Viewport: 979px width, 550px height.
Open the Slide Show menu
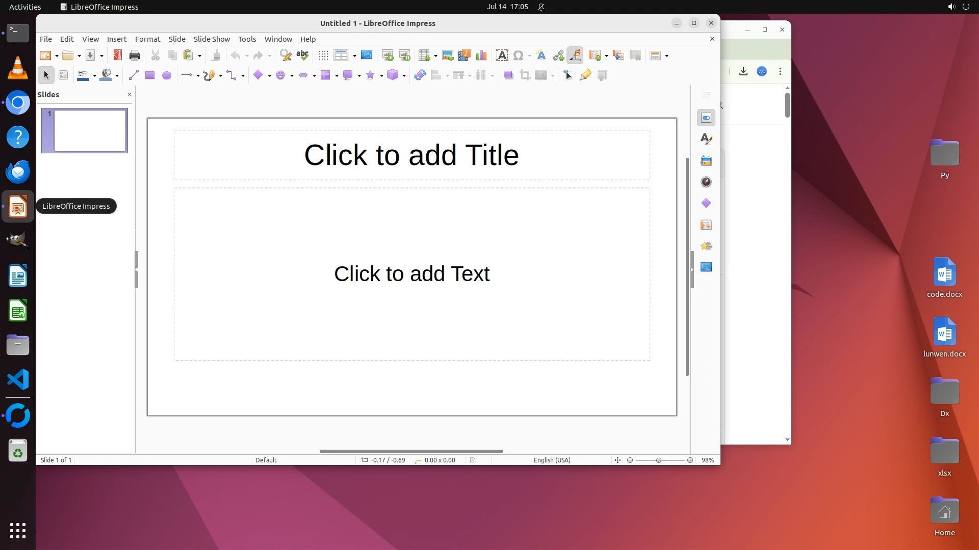(212, 39)
